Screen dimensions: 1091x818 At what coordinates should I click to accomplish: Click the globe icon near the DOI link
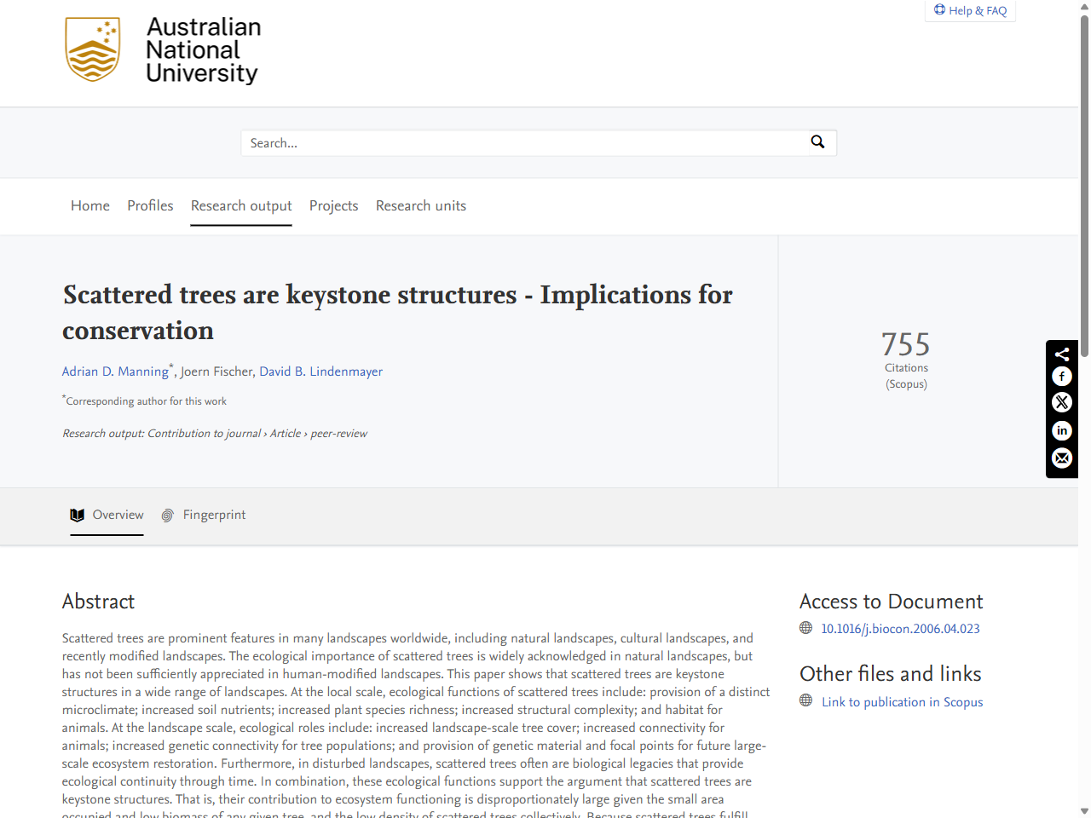coord(805,627)
